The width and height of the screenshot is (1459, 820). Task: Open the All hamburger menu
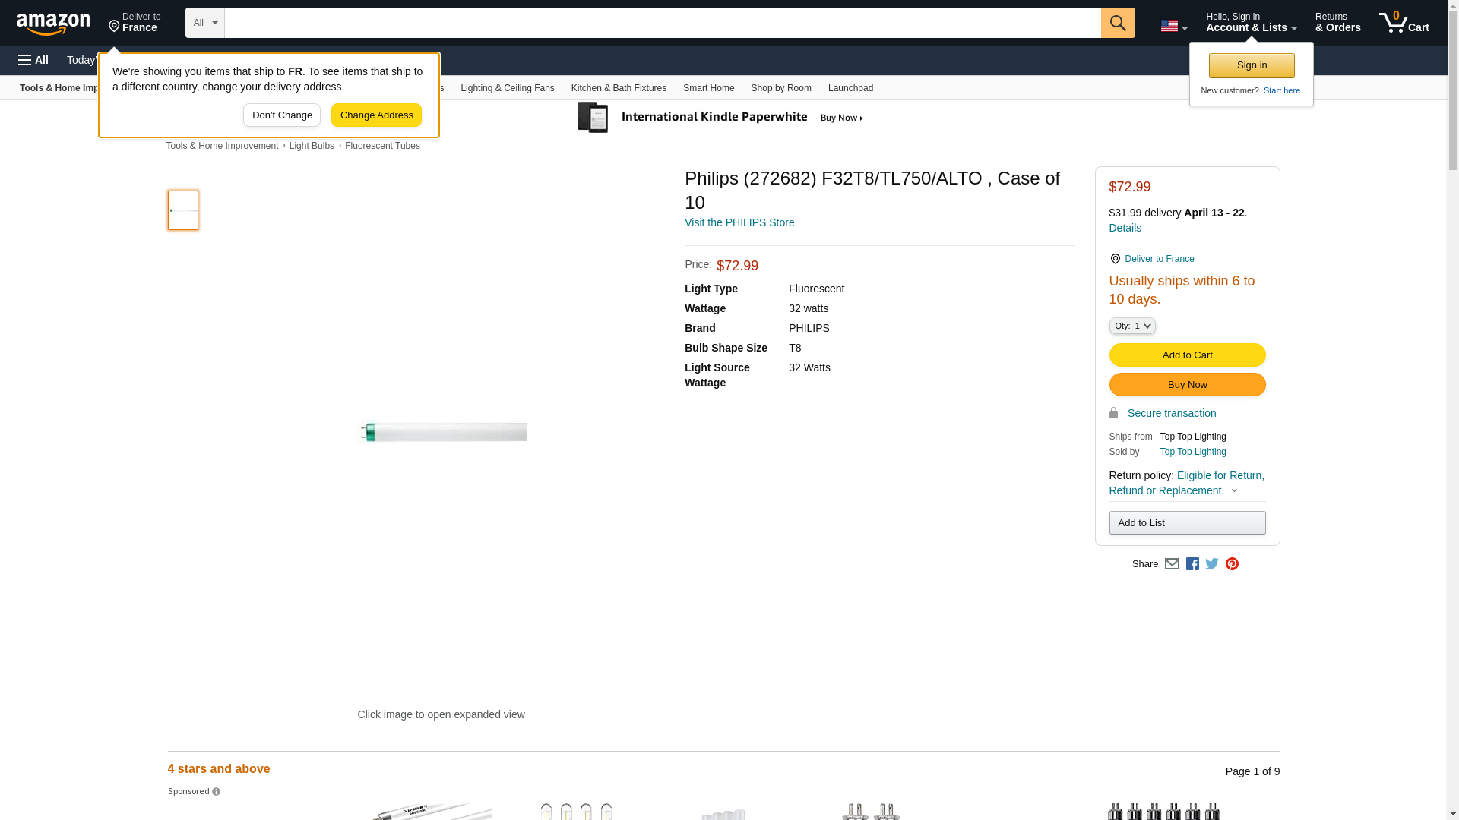click(33, 60)
